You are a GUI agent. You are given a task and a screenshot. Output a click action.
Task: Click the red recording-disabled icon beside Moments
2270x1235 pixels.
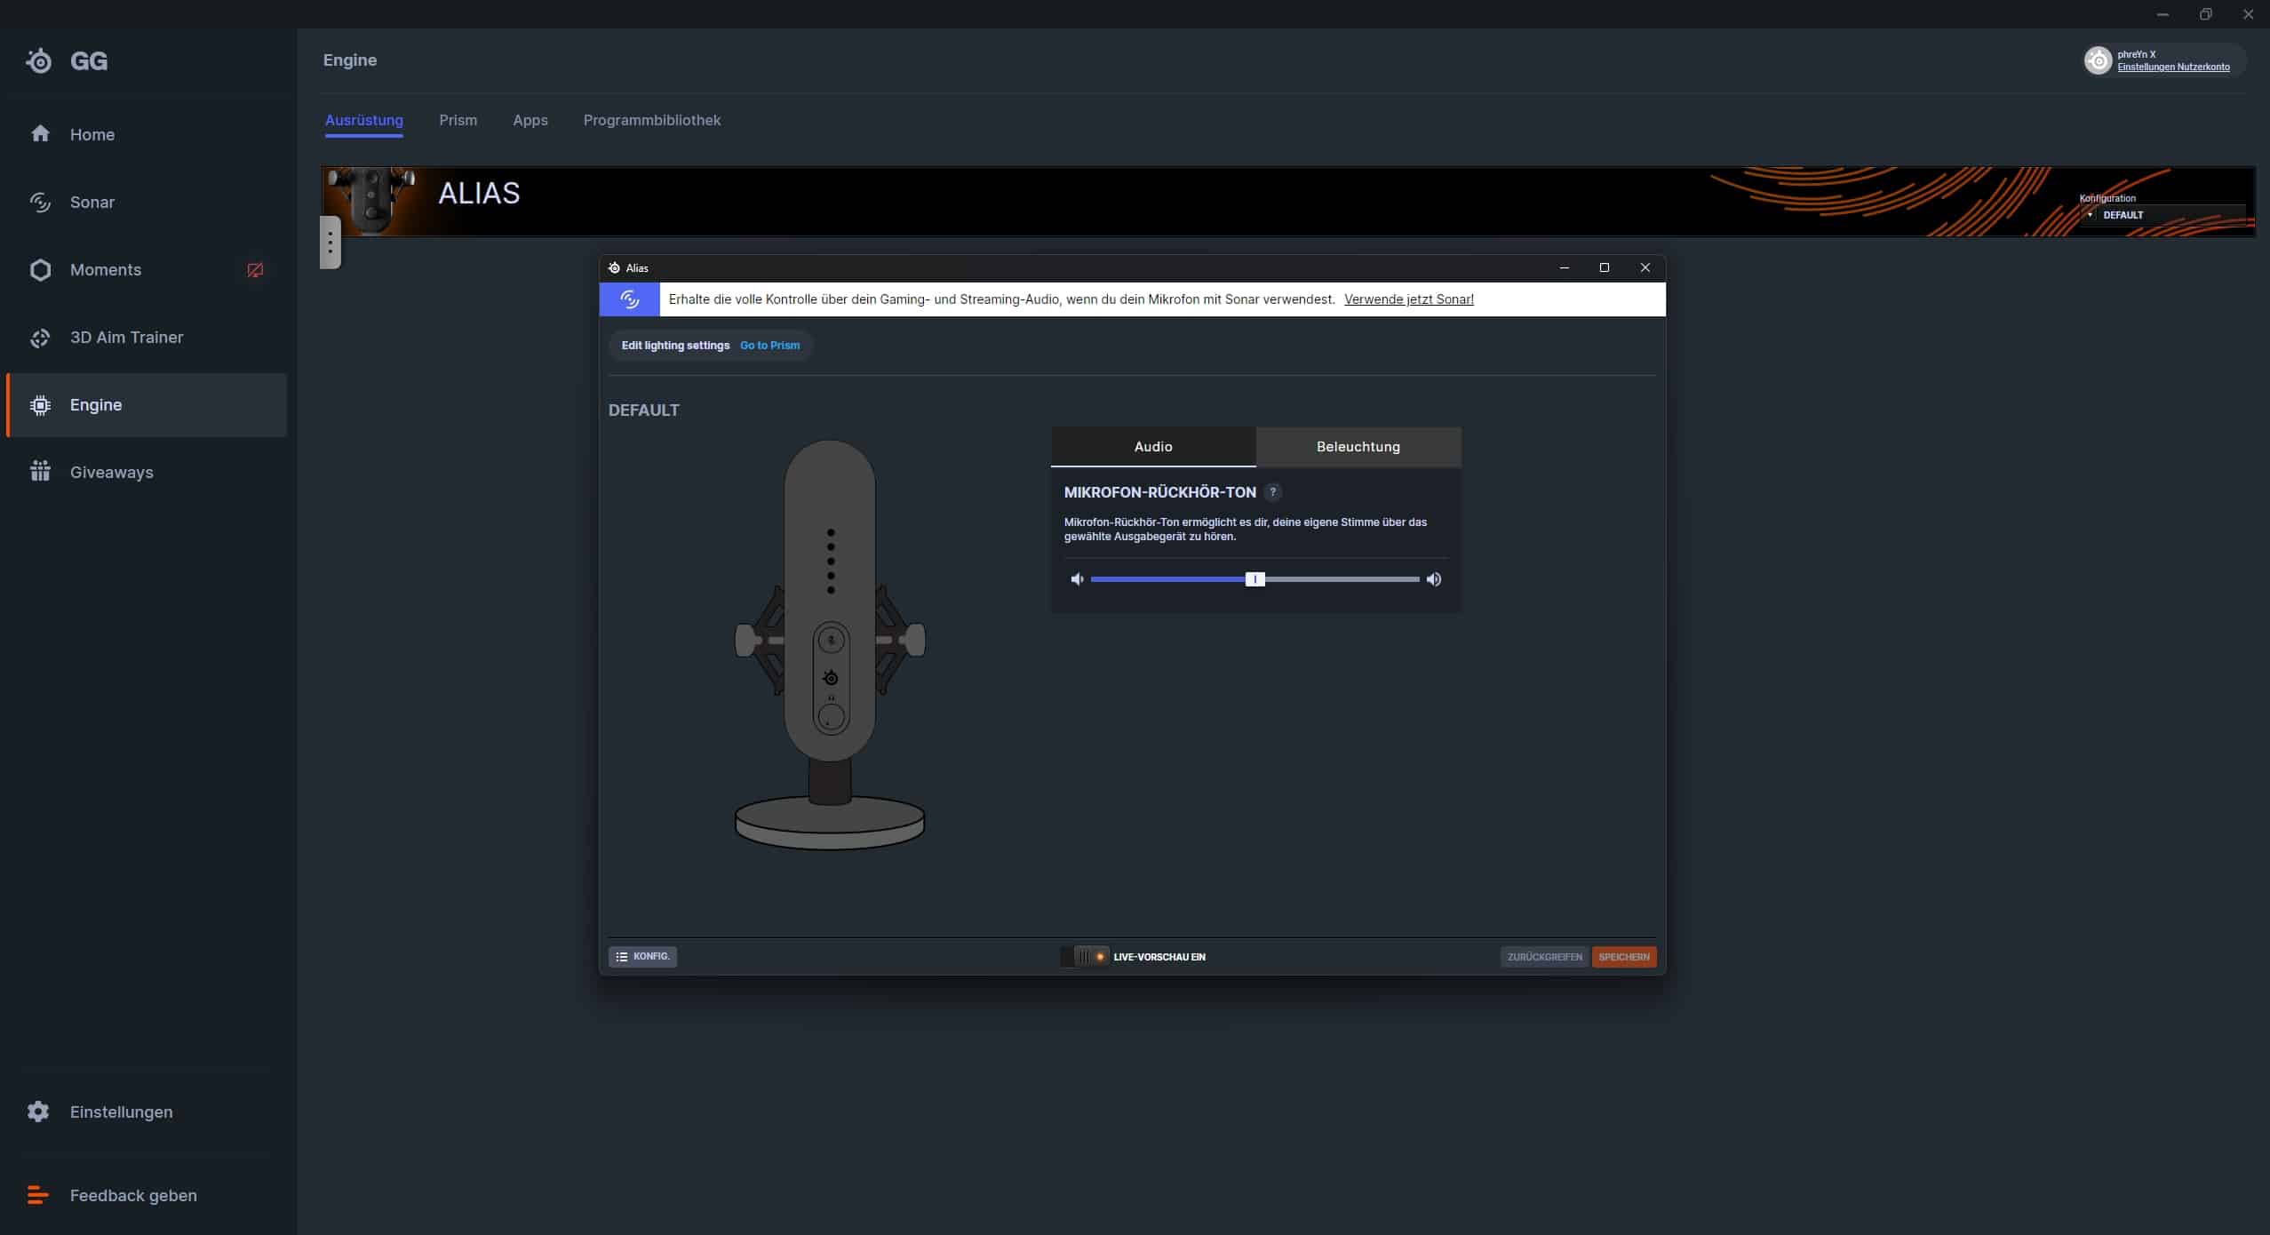click(x=255, y=270)
